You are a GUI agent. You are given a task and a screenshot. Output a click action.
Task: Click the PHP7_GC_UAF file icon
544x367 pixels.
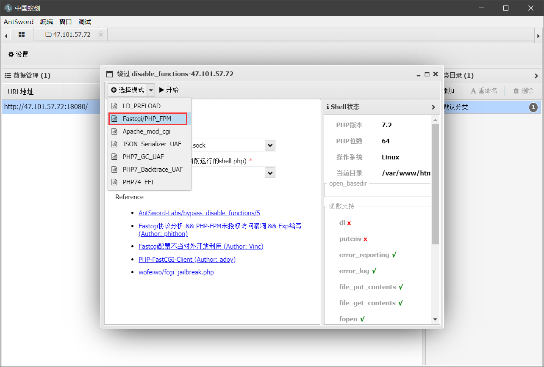[114, 157]
